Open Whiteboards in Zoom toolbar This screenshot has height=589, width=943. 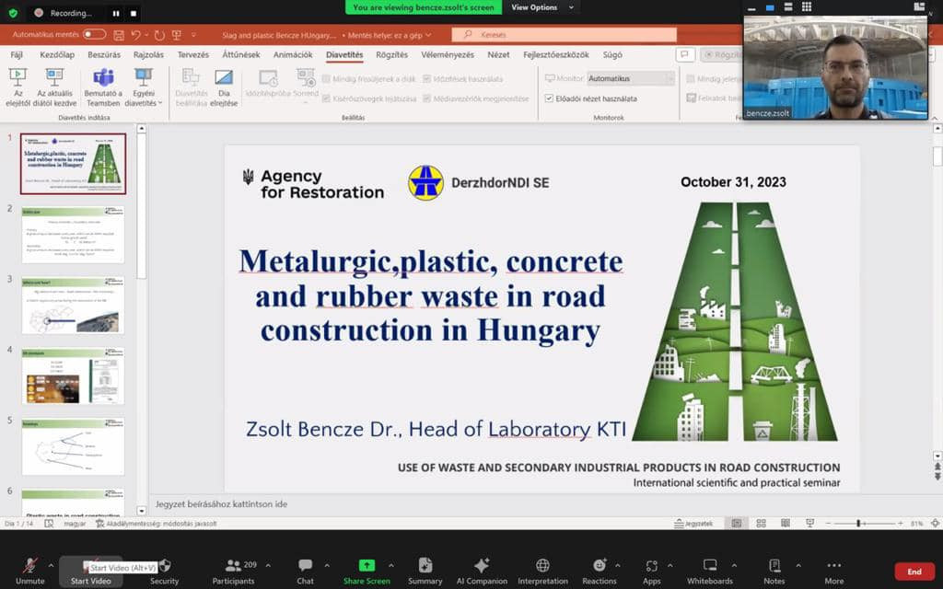pos(709,565)
